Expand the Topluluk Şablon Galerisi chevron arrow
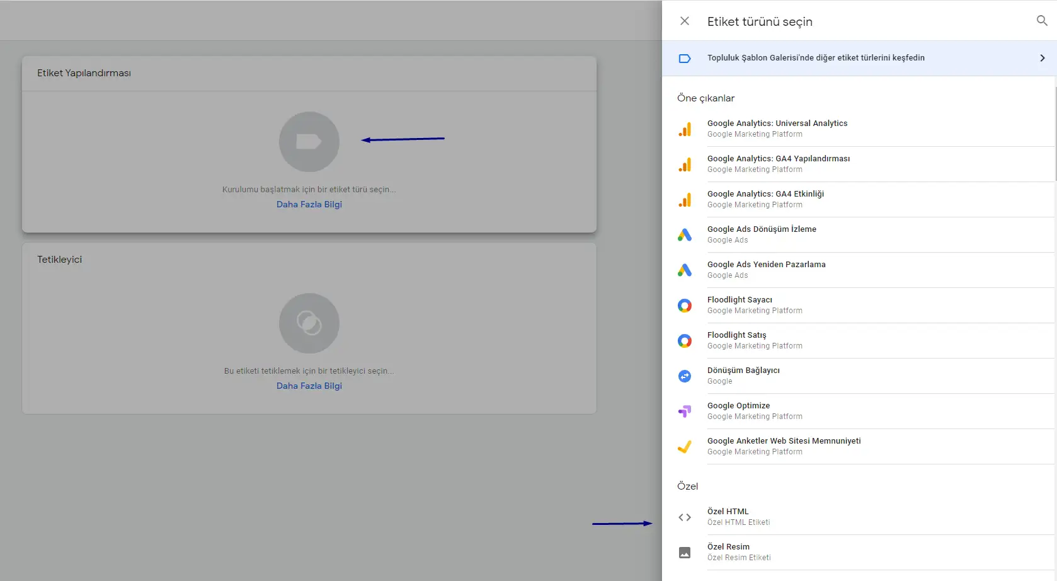 [x=1042, y=58]
